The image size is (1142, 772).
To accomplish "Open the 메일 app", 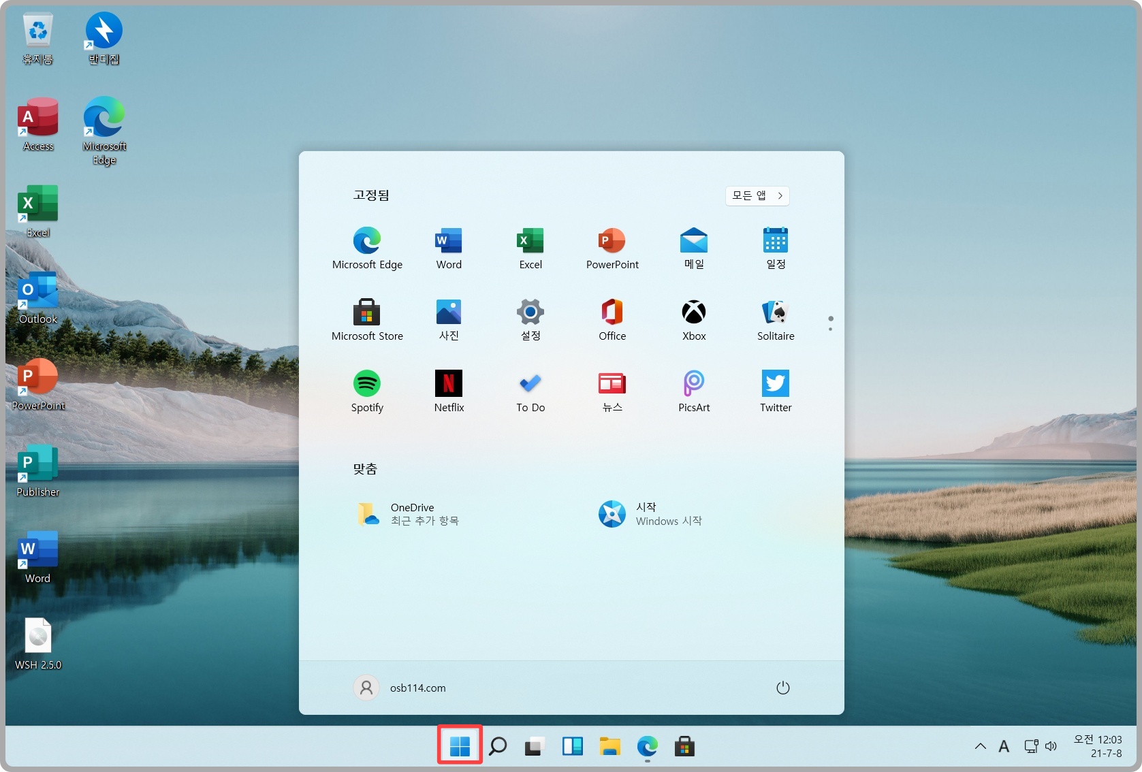I will (694, 248).
